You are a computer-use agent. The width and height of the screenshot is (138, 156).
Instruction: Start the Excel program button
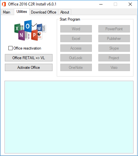76,39
